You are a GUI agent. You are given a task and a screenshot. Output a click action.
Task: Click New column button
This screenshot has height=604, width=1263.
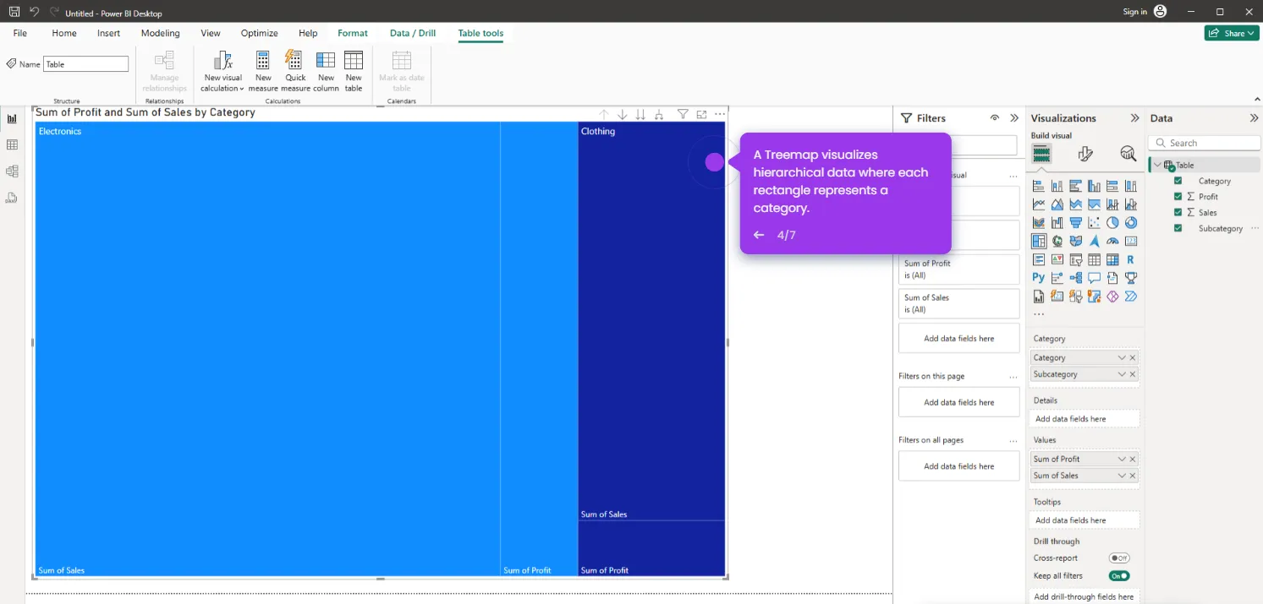click(x=326, y=72)
